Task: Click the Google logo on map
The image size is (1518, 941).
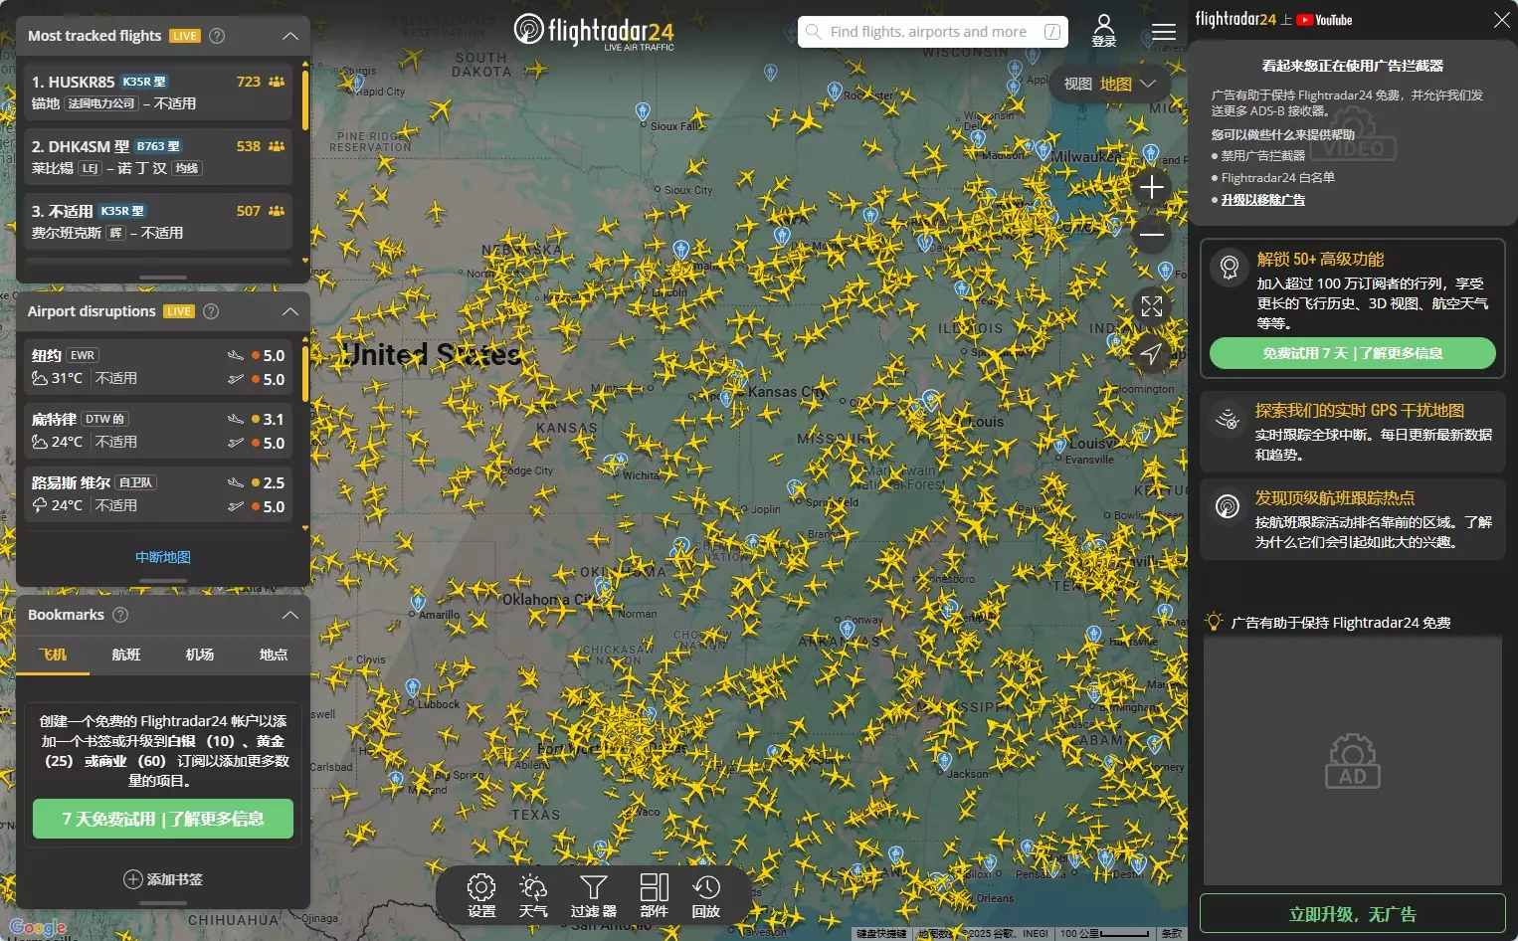Action: point(38,928)
